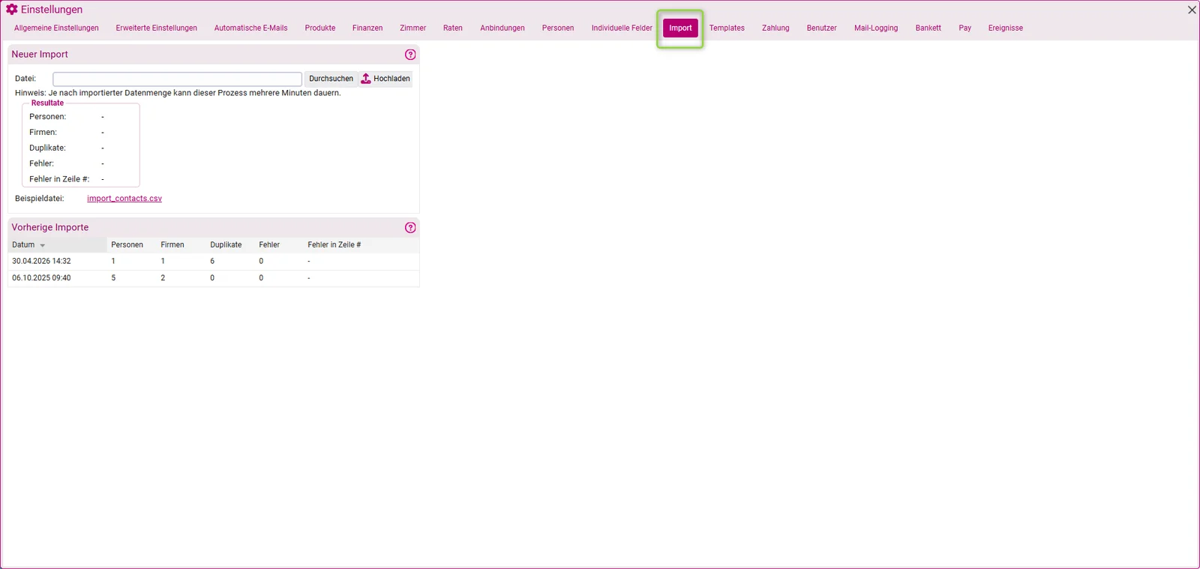This screenshot has height=569, width=1200.
Task: Click into the Datei input field
Action: (177, 79)
